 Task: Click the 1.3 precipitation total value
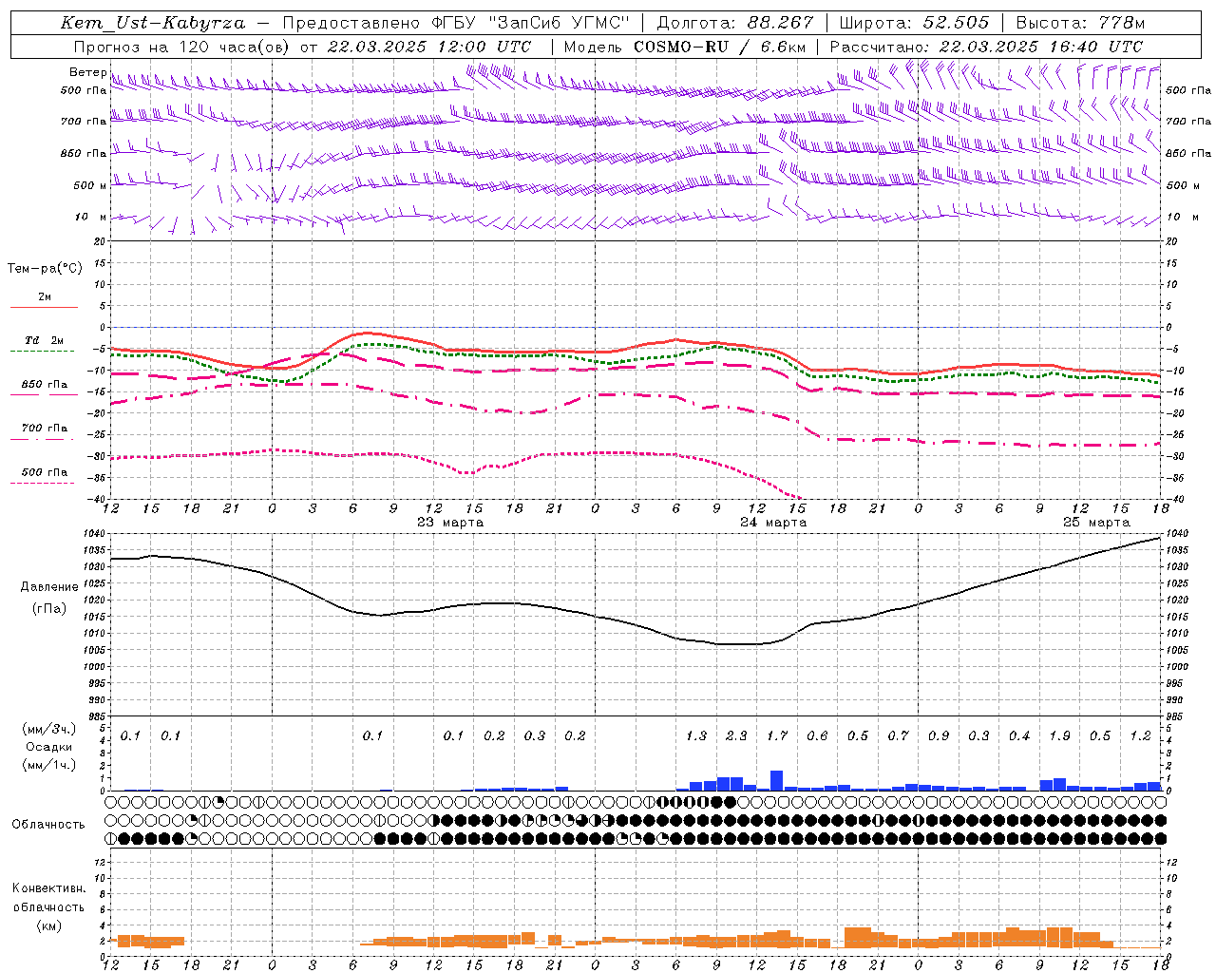coord(696,736)
